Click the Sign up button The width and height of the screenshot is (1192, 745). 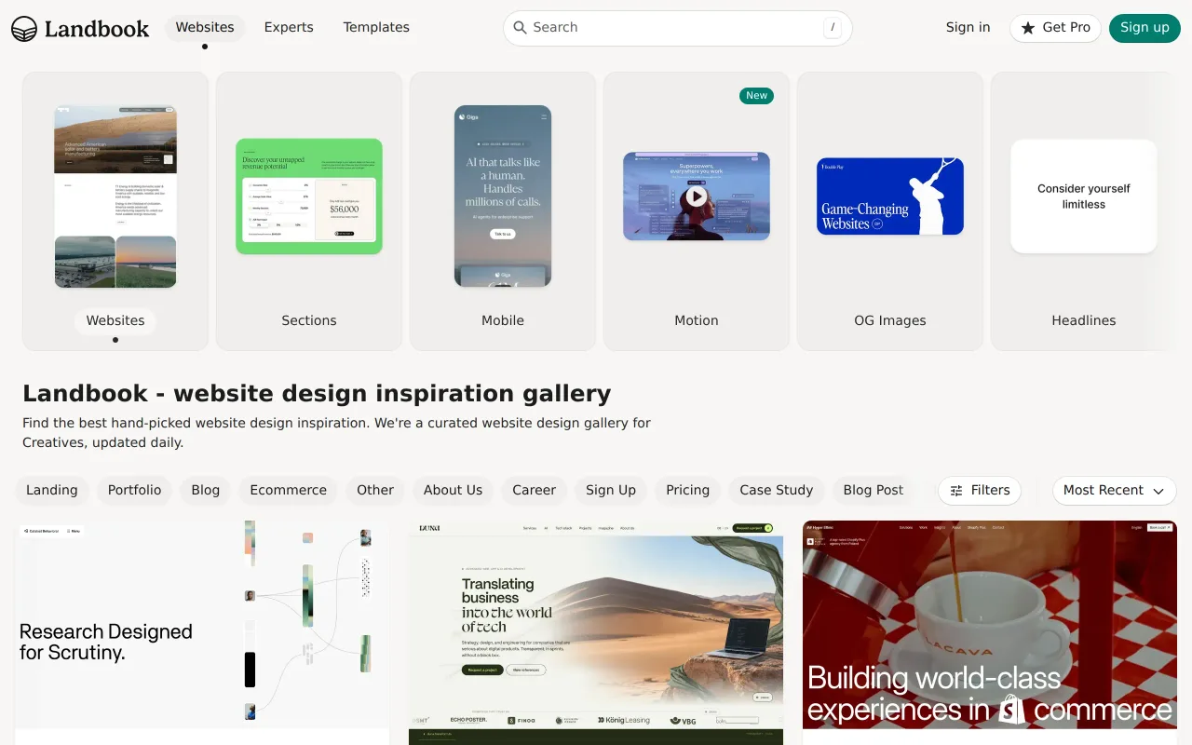tap(1145, 28)
